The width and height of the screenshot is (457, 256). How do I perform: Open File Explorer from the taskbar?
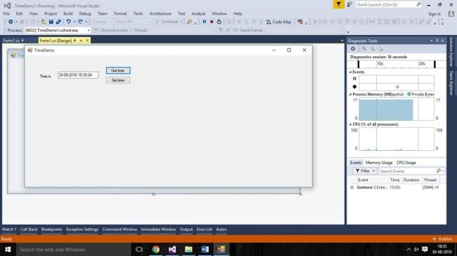(188, 249)
